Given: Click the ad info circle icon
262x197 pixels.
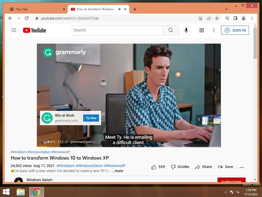Looking at the screenshot, I should tap(66, 142).
